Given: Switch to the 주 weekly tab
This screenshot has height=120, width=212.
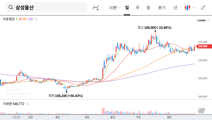Looking at the screenshot, I should tap(138, 7).
